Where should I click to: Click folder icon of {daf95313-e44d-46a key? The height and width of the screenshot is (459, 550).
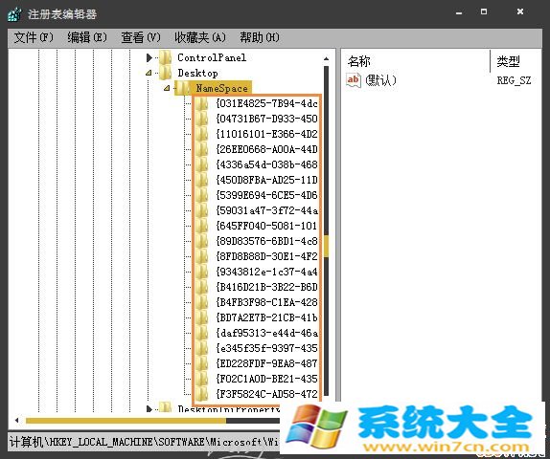point(201,333)
